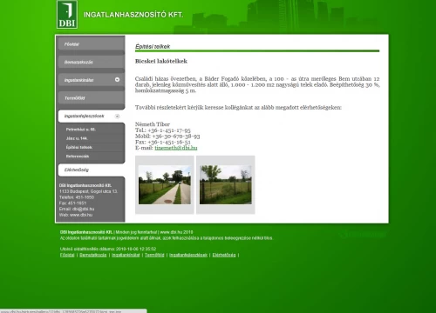Screen dimensions: 436x313
Task: Select Építési telkek submenu entry
Action: pos(79,147)
